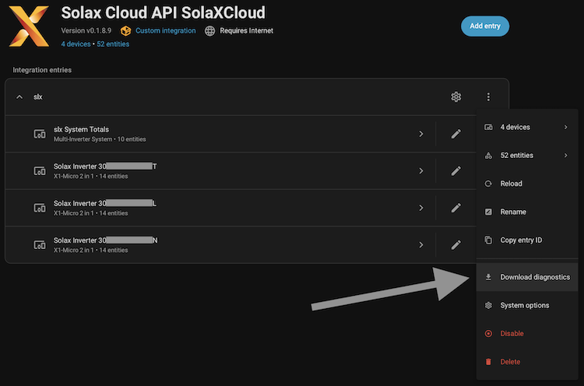Click the entities shapes icon in the menu
The width and height of the screenshot is (584, 386).
[488, 156]
